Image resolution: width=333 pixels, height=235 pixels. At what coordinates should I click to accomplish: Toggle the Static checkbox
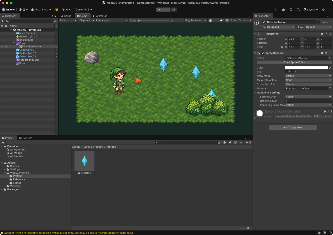pos(318,22)
